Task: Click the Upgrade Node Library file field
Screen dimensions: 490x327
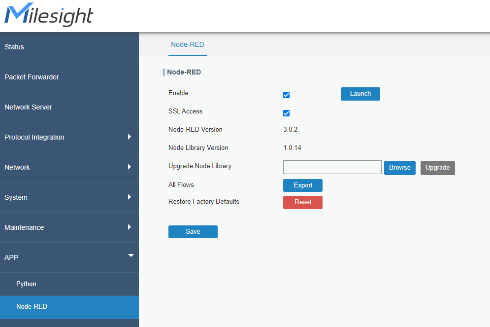Action: (x=332, y=167)
